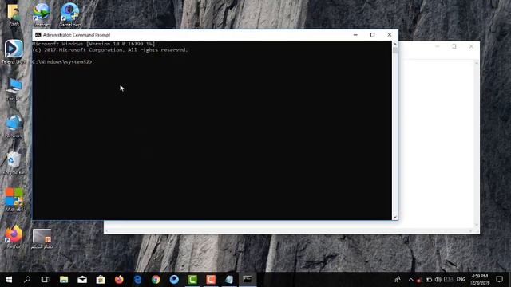This screenshot has width=511, height=287.
Task: Open the battery status tray icon
Action: [x=429, y=280]
